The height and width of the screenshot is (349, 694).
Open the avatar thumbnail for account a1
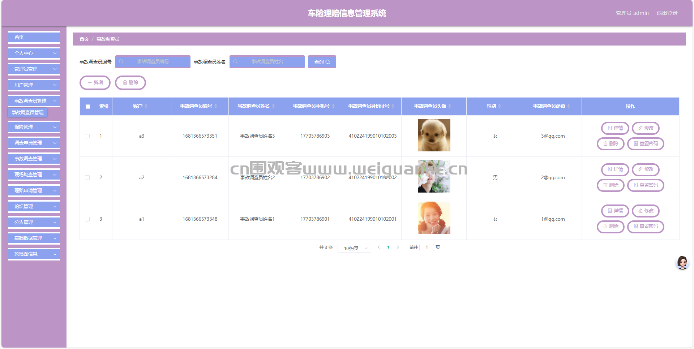pyautogui.click(x=434, y=218)
